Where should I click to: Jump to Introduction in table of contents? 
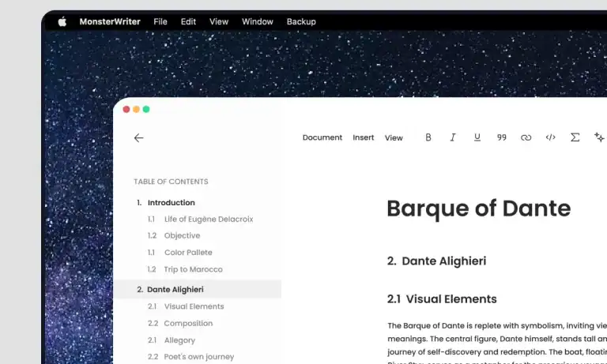click(171, 203)
